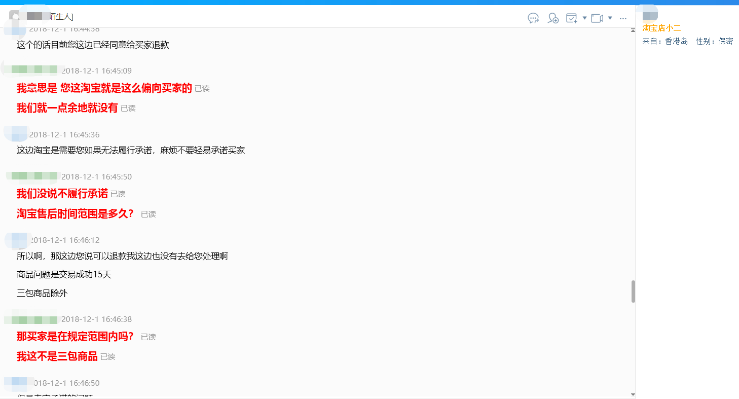
Task: Start a video call with the camera icon
Action: tap(597, 18)
